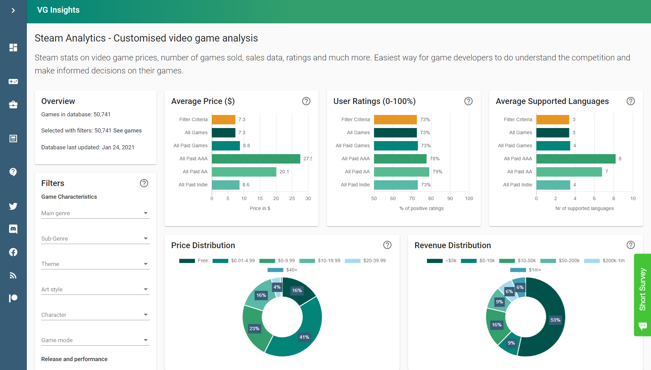The image size is (651, 370).
Task: Open the Patreon link in sidebar
Action: (x=13, y=298)
